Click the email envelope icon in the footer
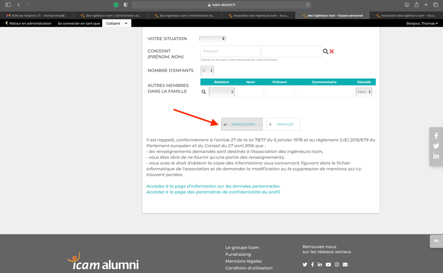The width and height of the screenshot is (443, 273). [345, 265]
